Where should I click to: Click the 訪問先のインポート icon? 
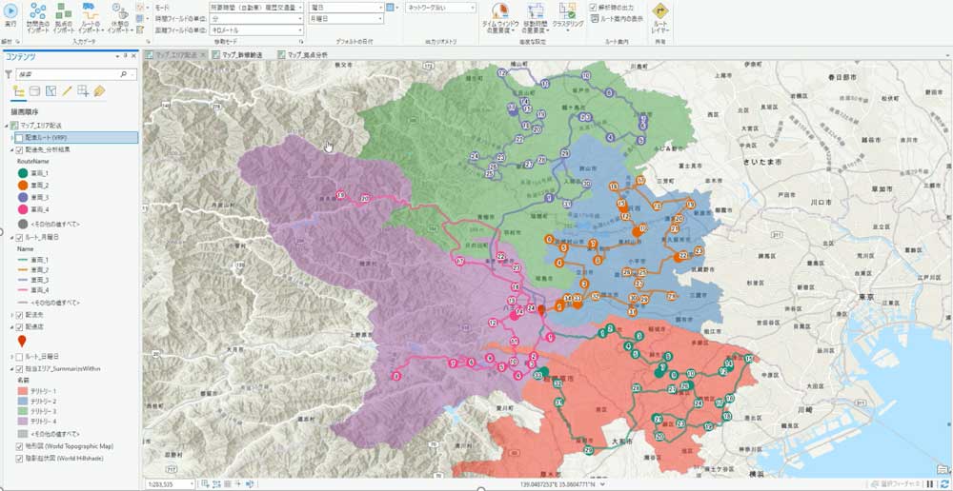point(38,18)
